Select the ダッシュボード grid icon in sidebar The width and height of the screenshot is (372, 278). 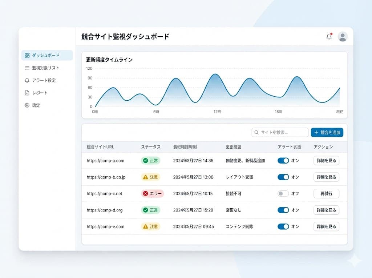pyautogui.click(x=27, y=55)
